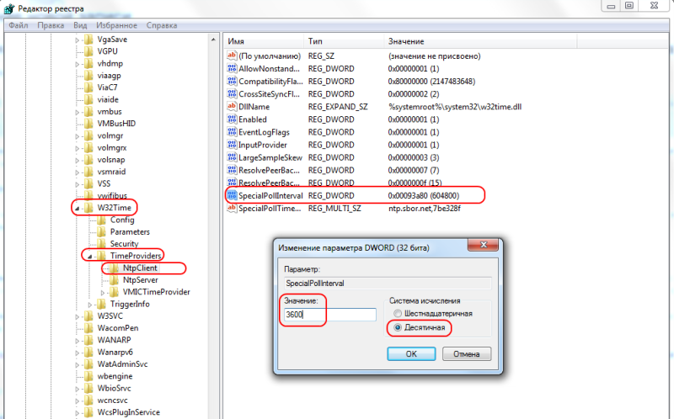
Task: Open the Избранное menu
Action: 116,25
